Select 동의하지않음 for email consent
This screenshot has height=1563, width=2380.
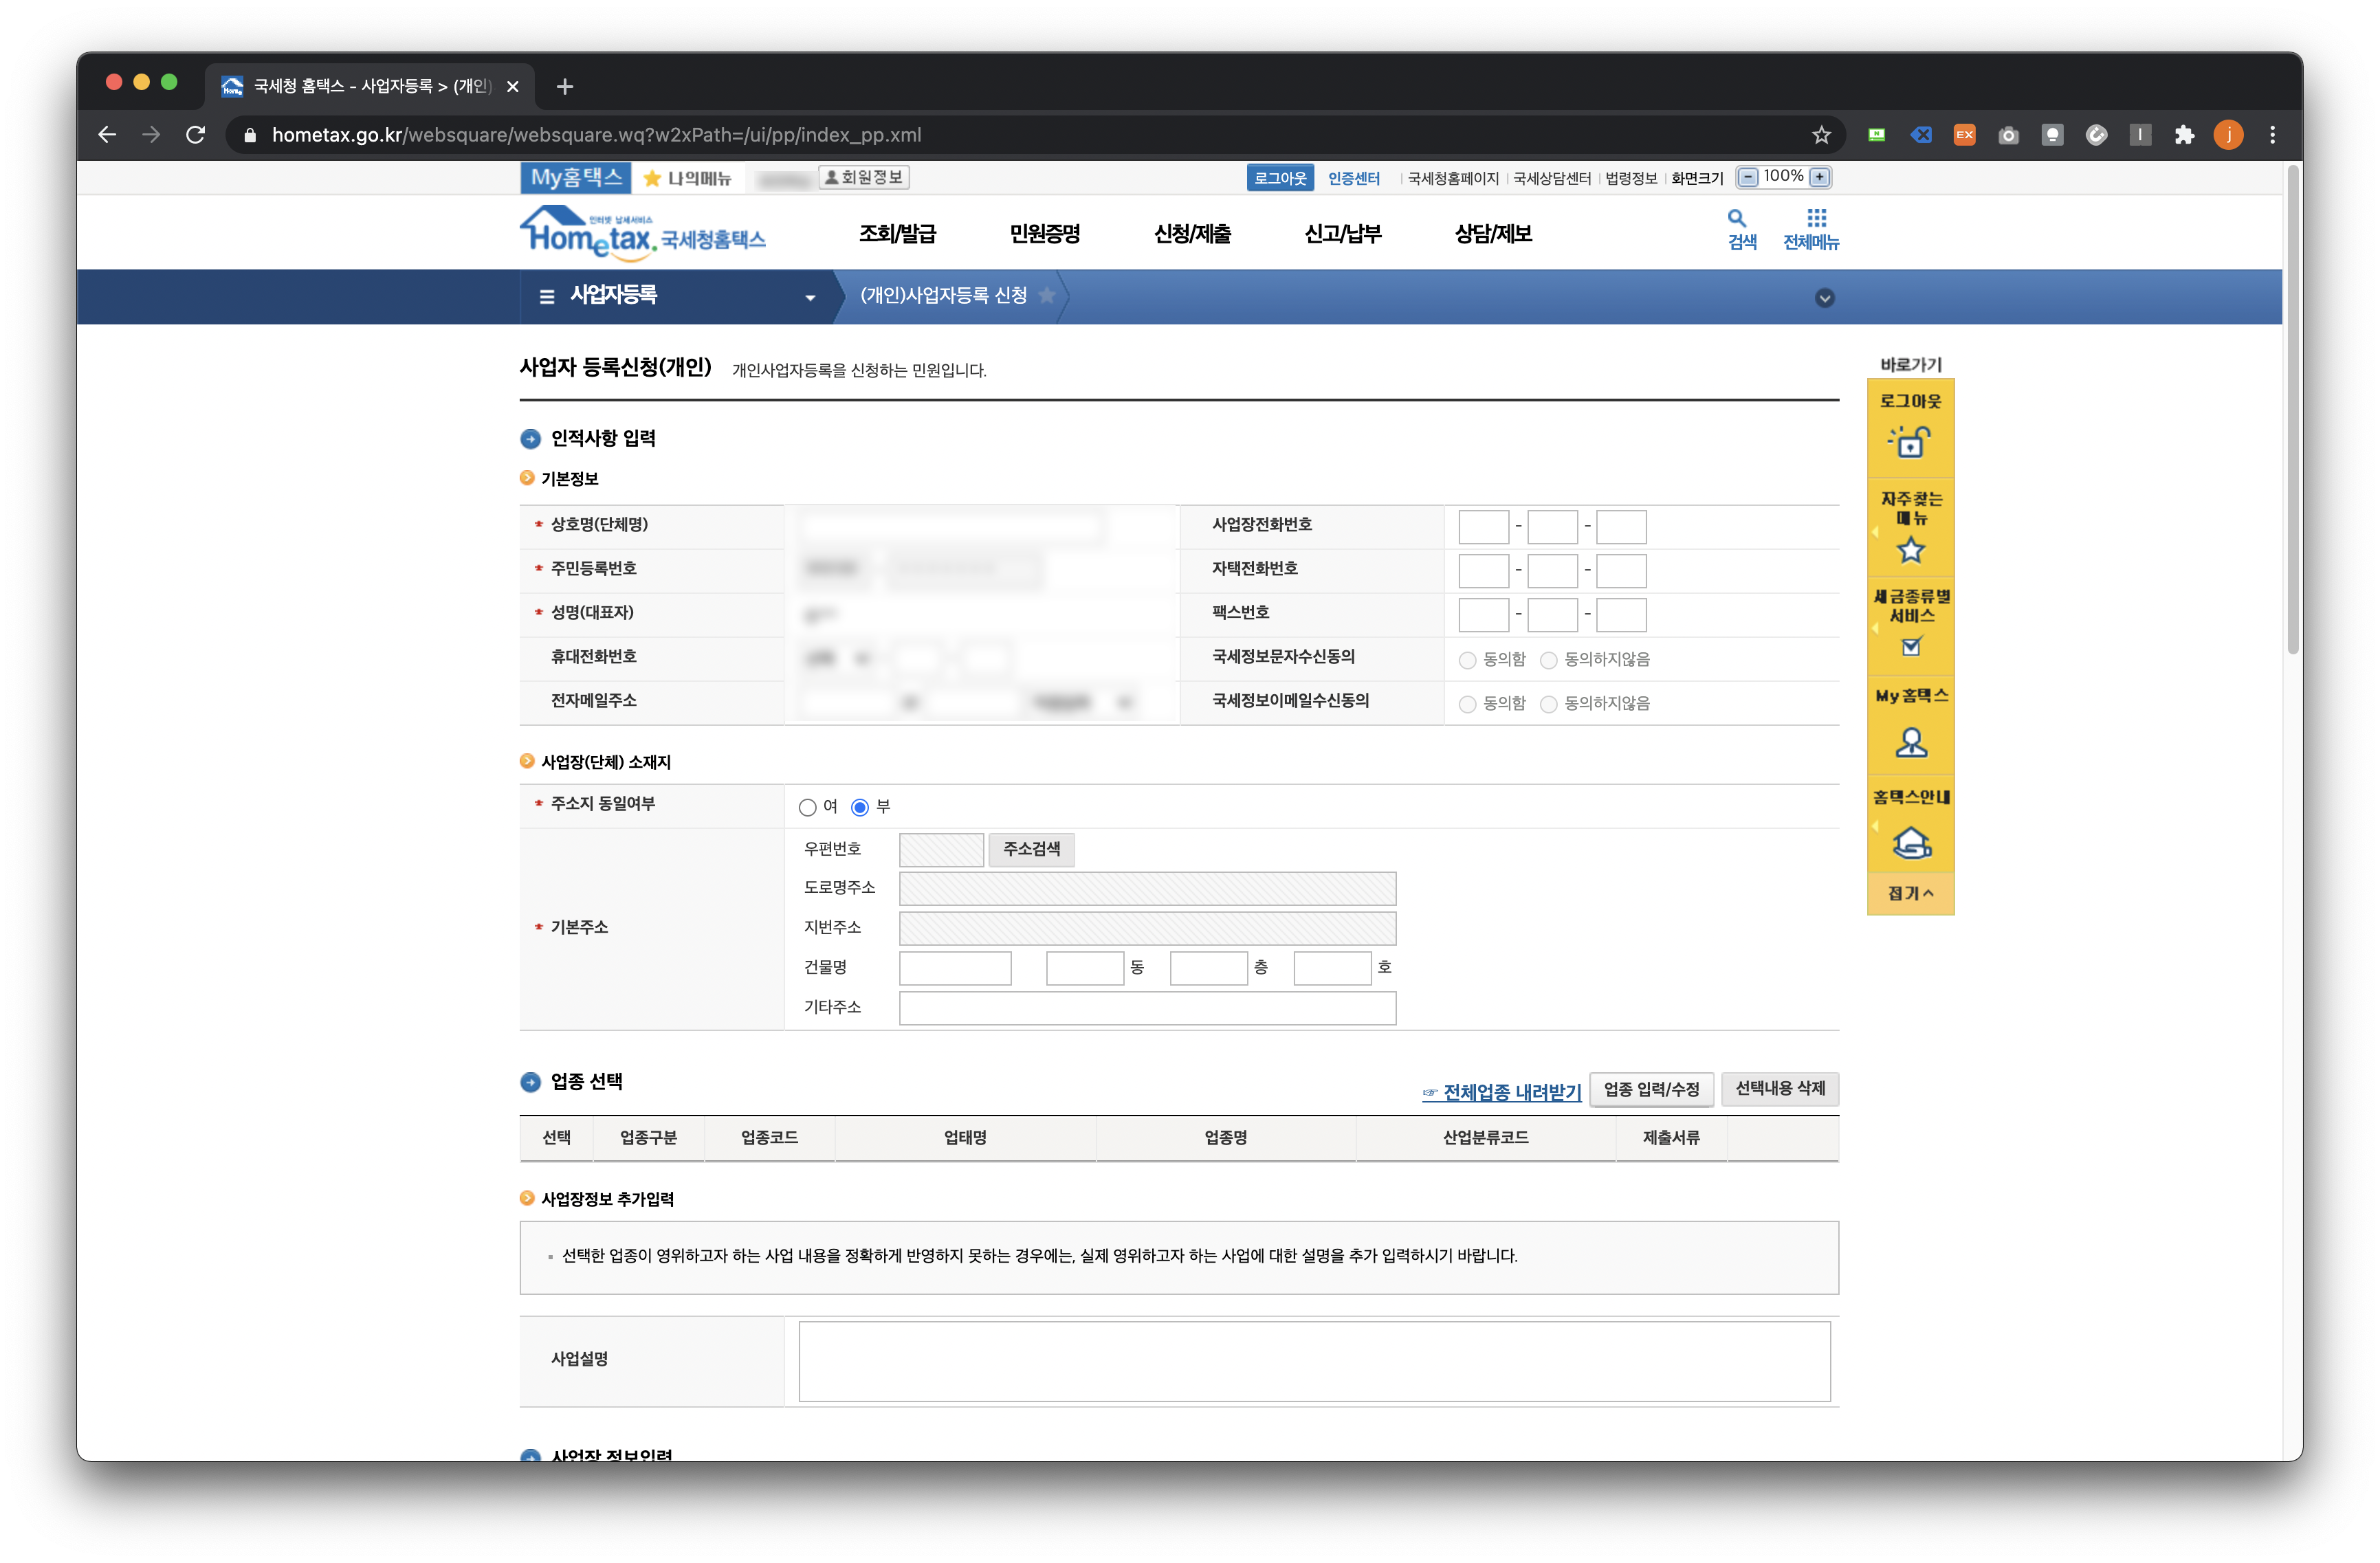(x=1548, y=704)
